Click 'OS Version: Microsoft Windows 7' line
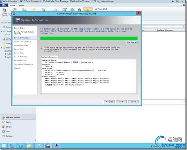Image resolution: width=187 pixels, height=150 pixels. [69, 62]
